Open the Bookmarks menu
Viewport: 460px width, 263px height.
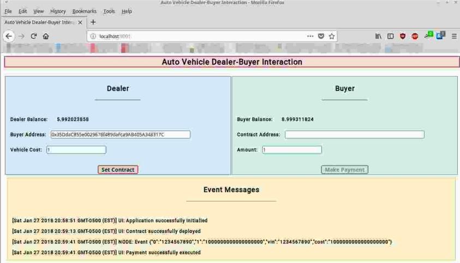coord(84,11)
